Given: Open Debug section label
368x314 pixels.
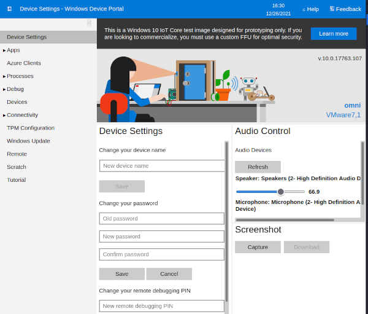Looking at the screenshot, I should [x=15, y=89].
